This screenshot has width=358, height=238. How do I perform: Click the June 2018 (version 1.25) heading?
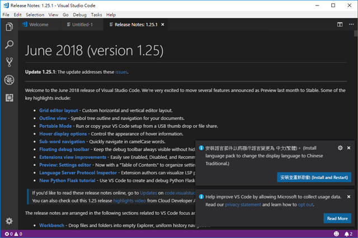click(94, 51)
